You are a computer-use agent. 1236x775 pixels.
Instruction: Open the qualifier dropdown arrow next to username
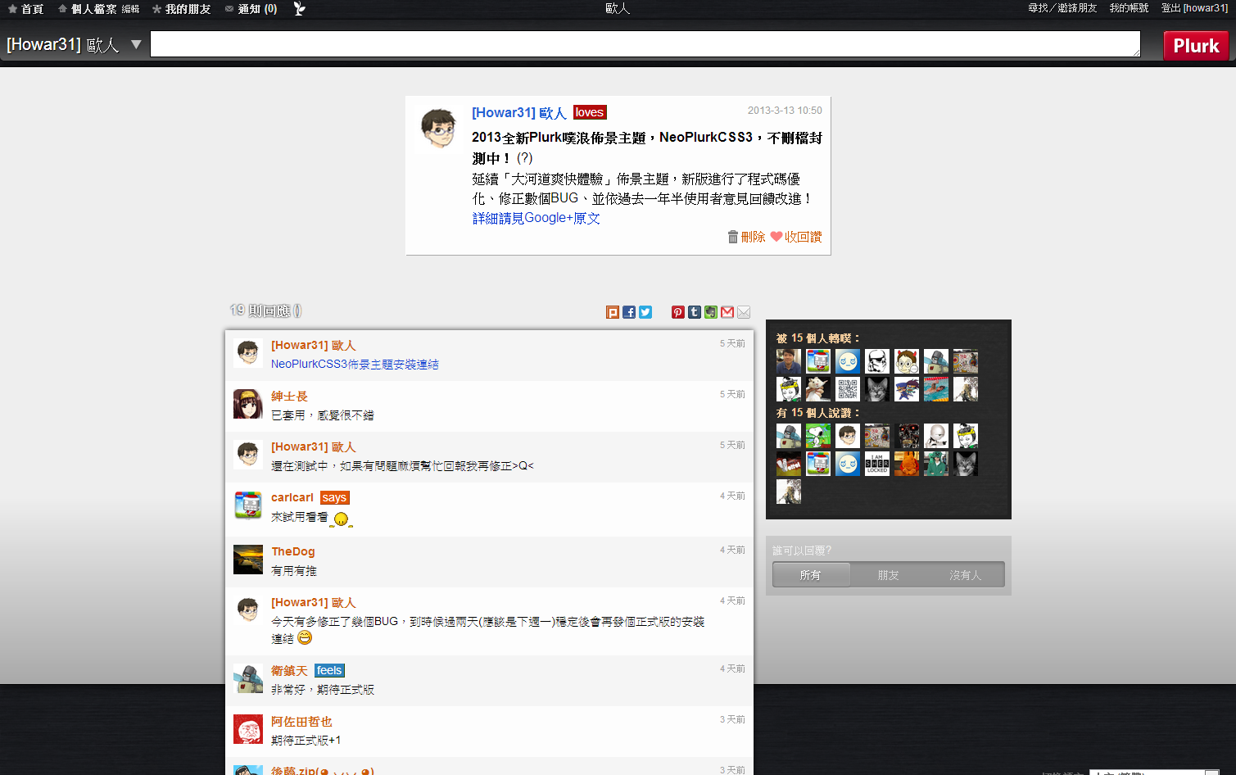(136, 44)
